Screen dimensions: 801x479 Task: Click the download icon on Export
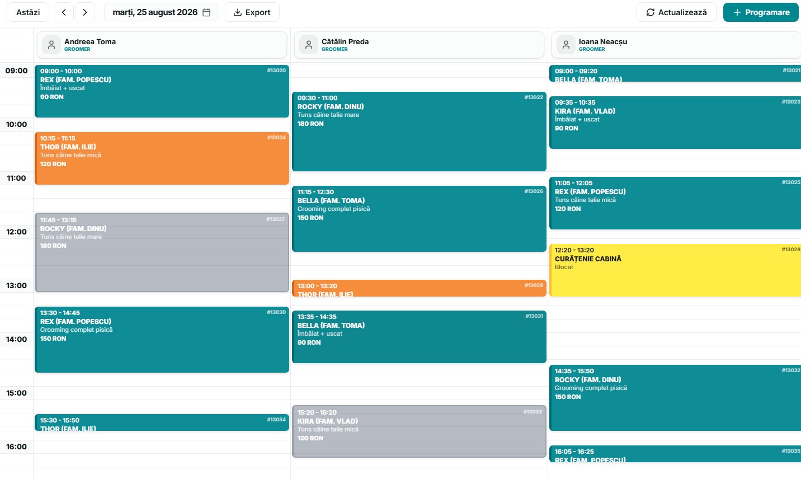coord(238,12)
